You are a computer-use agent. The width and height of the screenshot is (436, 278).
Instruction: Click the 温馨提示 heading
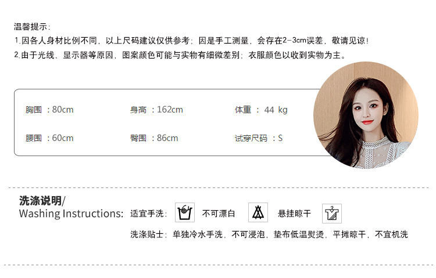point(32,27)
